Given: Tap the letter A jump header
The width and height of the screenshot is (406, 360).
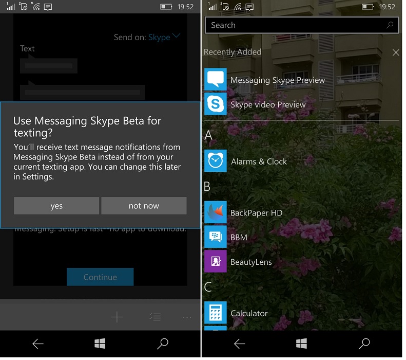Looking at the screenshot, I should 209,136.
